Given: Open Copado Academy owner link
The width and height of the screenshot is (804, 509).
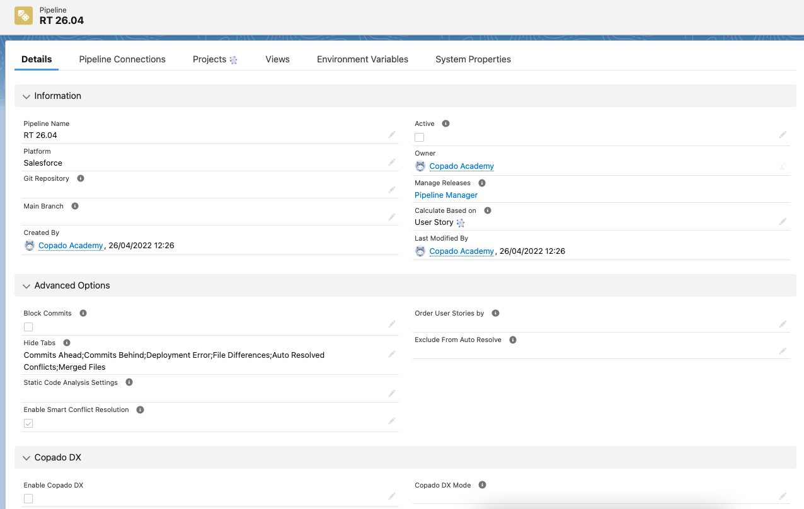Looking at the screenshot, I should point(461,166).
